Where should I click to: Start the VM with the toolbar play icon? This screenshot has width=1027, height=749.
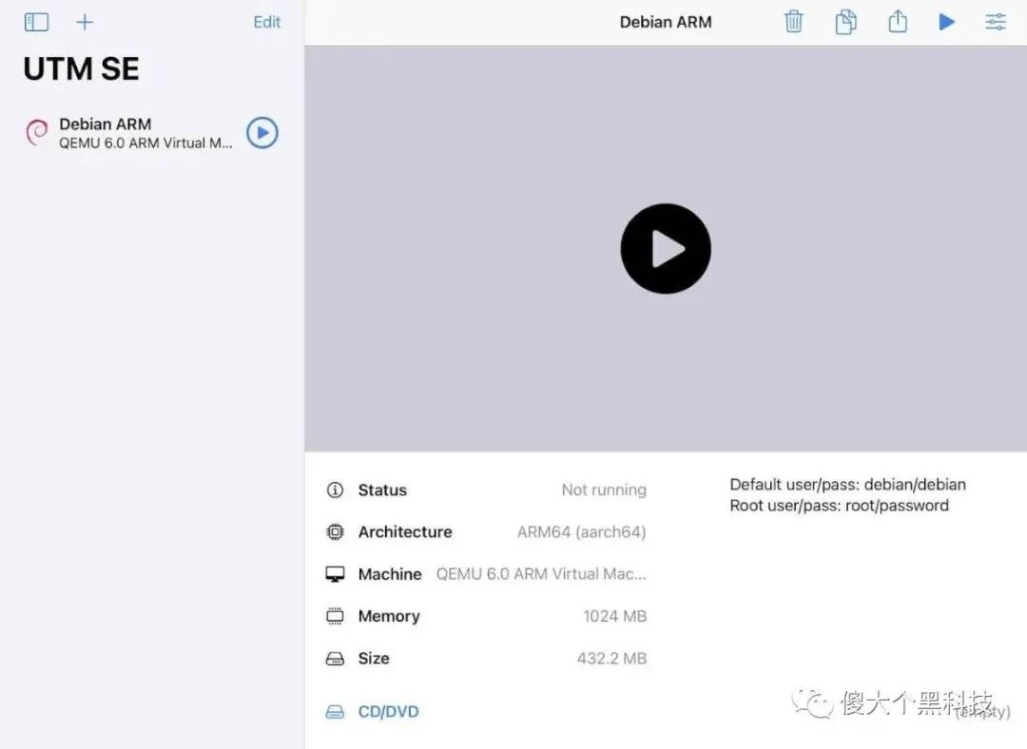pyautogui.click(x=946, y=22)
